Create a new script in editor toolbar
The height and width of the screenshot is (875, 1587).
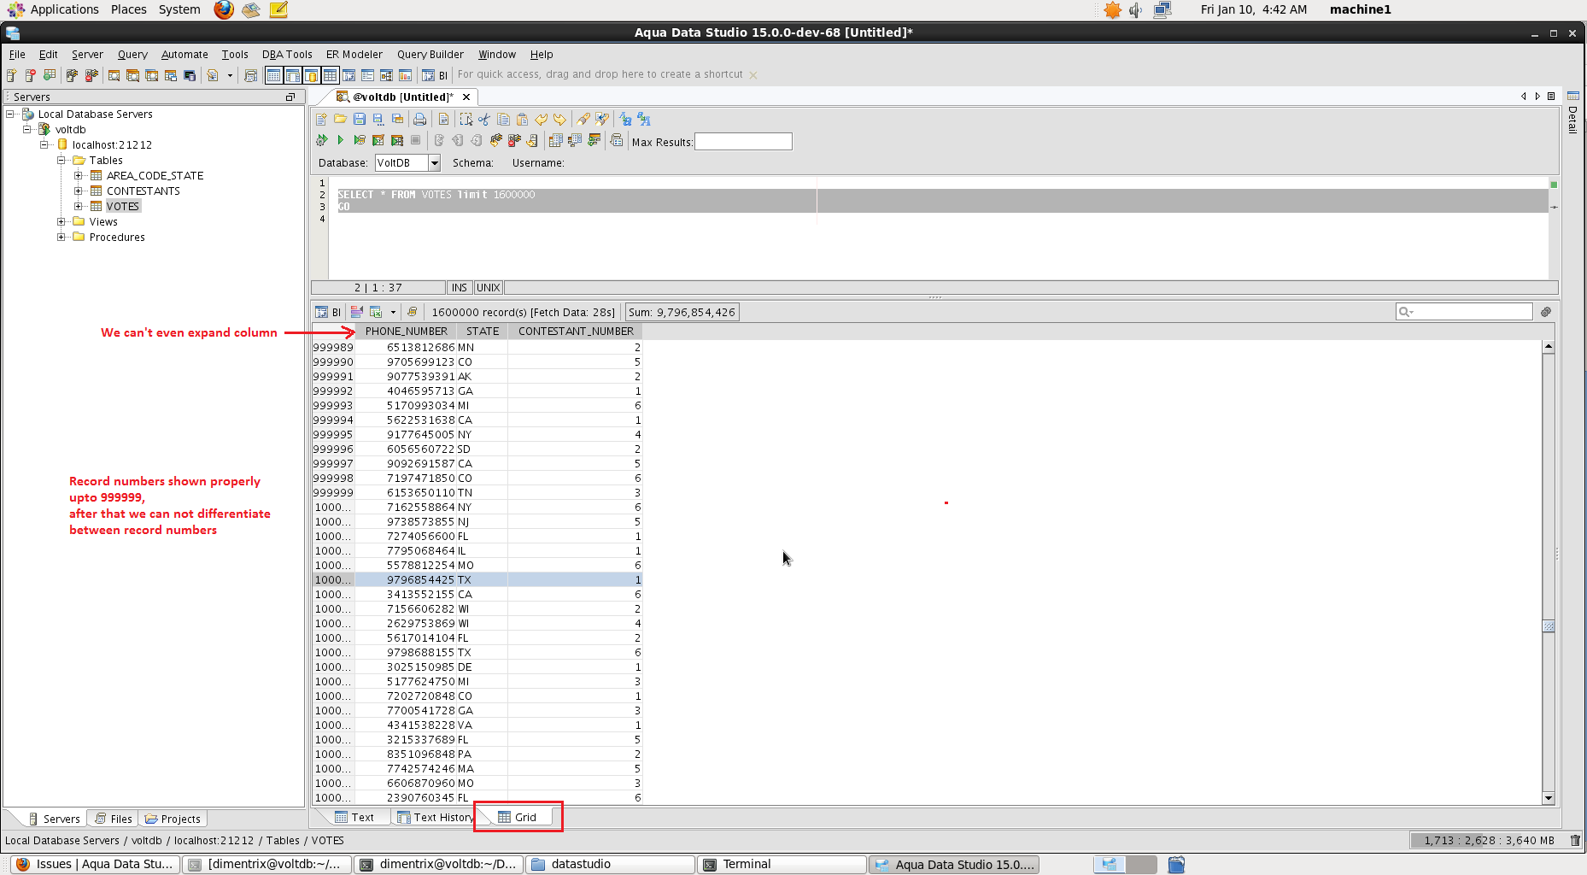tap(321, 120)
